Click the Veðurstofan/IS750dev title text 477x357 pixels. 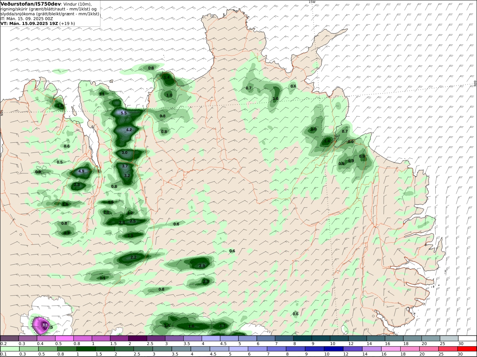31,4
